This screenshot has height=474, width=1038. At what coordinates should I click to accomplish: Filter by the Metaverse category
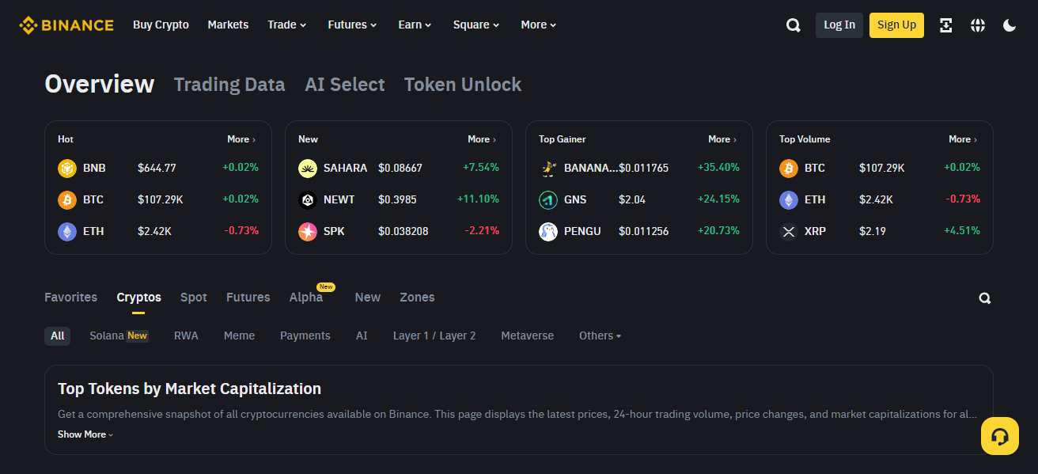point(528,336)
